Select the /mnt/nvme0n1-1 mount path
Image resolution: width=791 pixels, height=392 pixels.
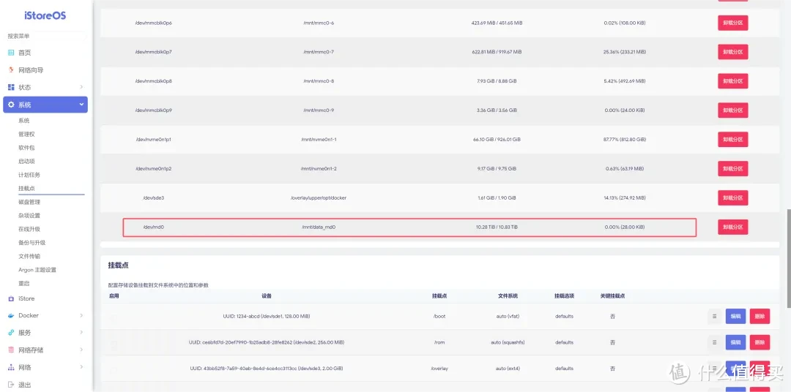click(x=320, y=140)
